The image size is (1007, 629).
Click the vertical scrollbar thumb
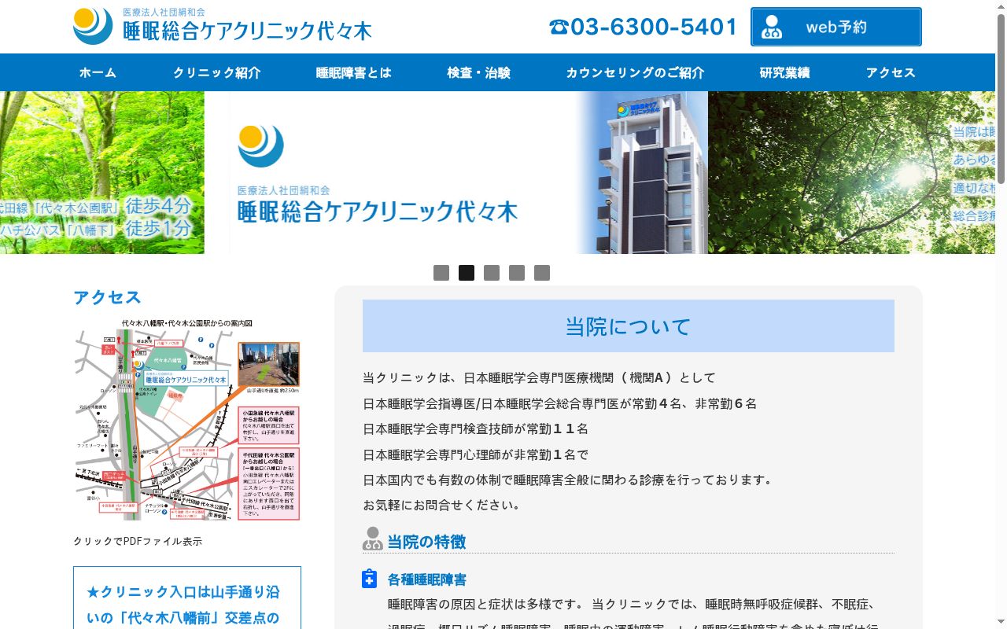click(x=1001, y=98)
